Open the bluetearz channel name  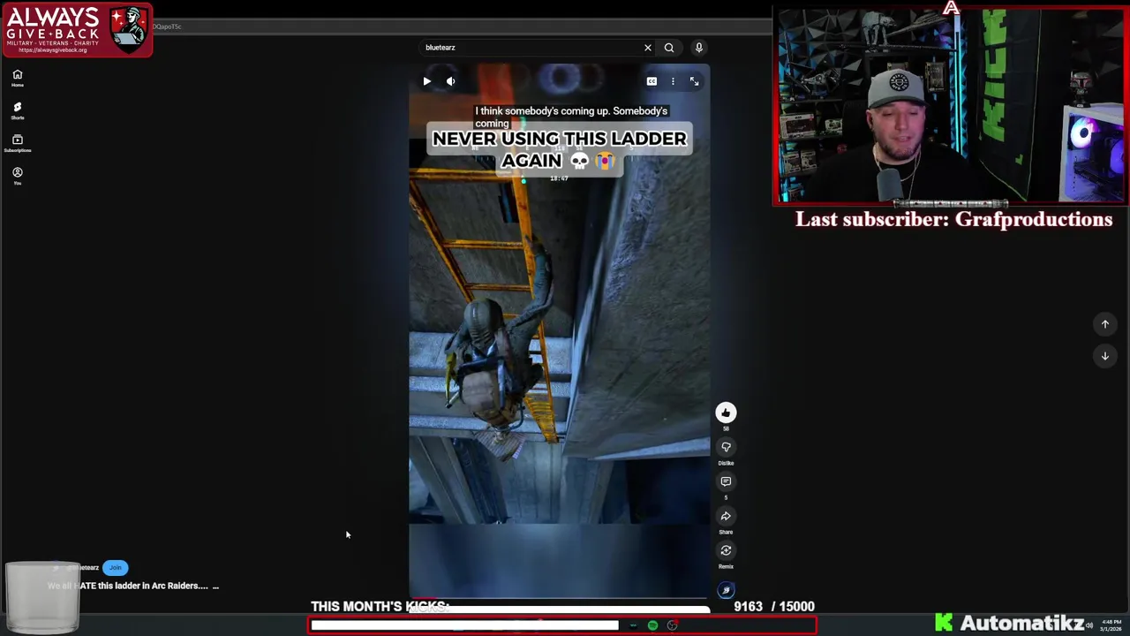[x=84, y=568]
